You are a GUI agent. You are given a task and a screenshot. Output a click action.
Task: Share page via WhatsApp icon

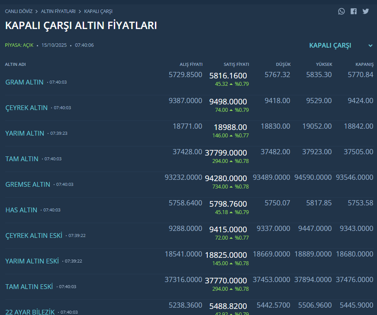[x=342, y=11]
